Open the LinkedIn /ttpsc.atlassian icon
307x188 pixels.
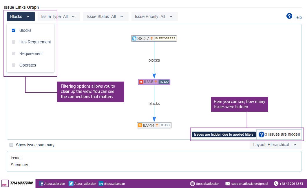click(101, 183)
